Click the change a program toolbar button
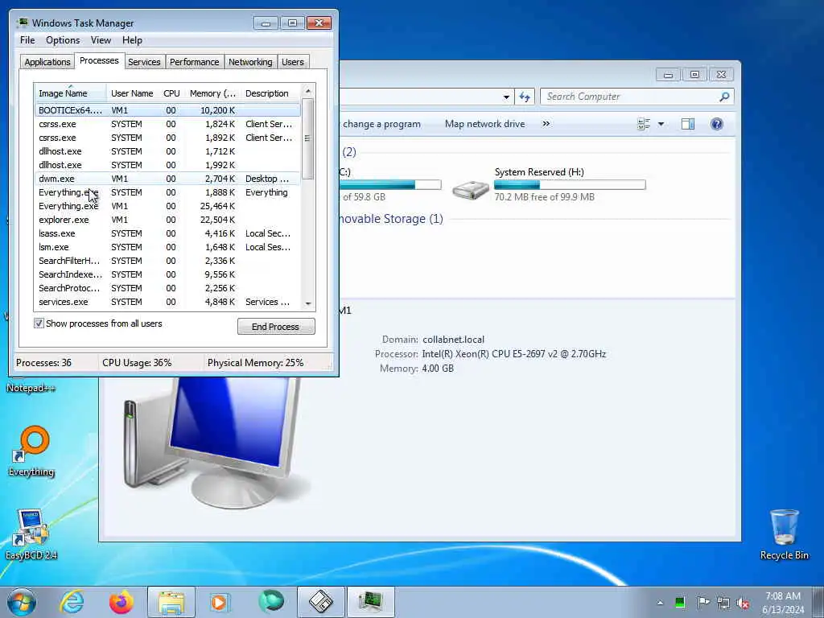824x618 pixels. coord(381,124)
